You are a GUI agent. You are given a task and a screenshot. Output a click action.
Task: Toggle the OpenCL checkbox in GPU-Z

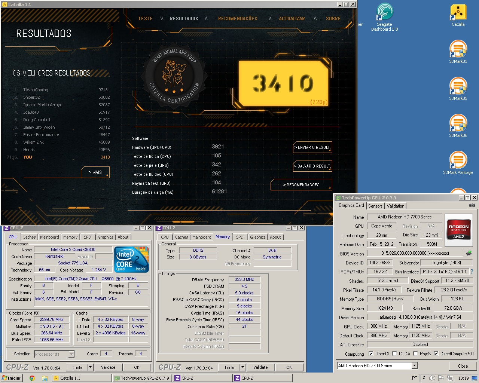click(x=371, y=353)
